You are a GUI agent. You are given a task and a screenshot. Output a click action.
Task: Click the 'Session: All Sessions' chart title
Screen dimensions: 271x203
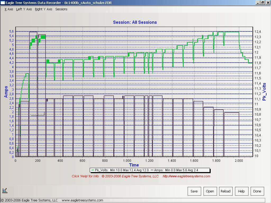pyautogui.click(x=135, y=22)
